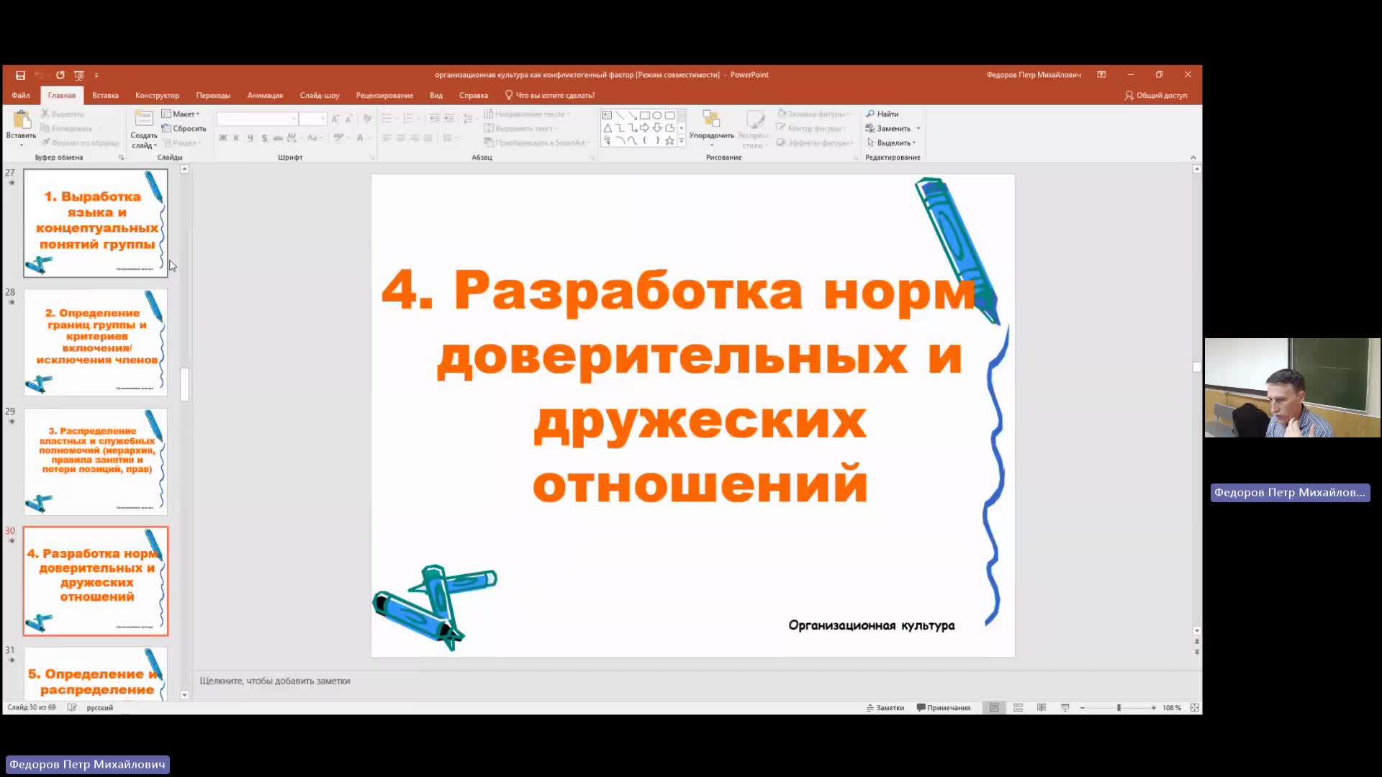Select slide 28 thumbnail 'Определение границ группы'
1382x777 pixels.
point(96,342)
